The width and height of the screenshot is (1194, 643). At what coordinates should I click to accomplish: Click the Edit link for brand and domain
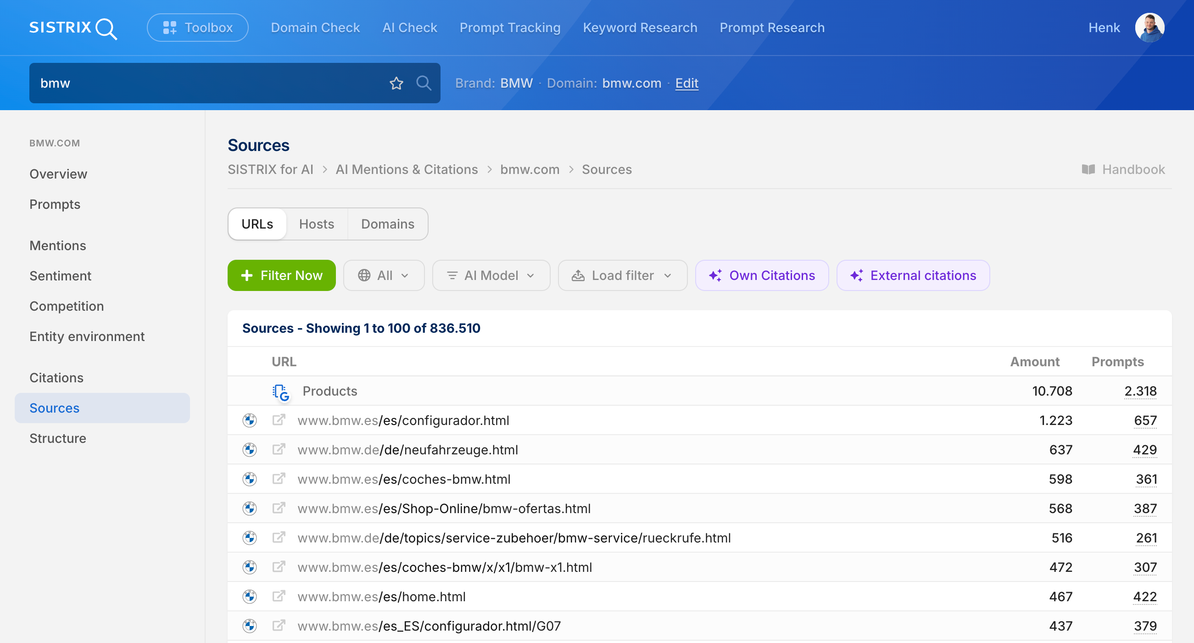[x=686, y=83]
